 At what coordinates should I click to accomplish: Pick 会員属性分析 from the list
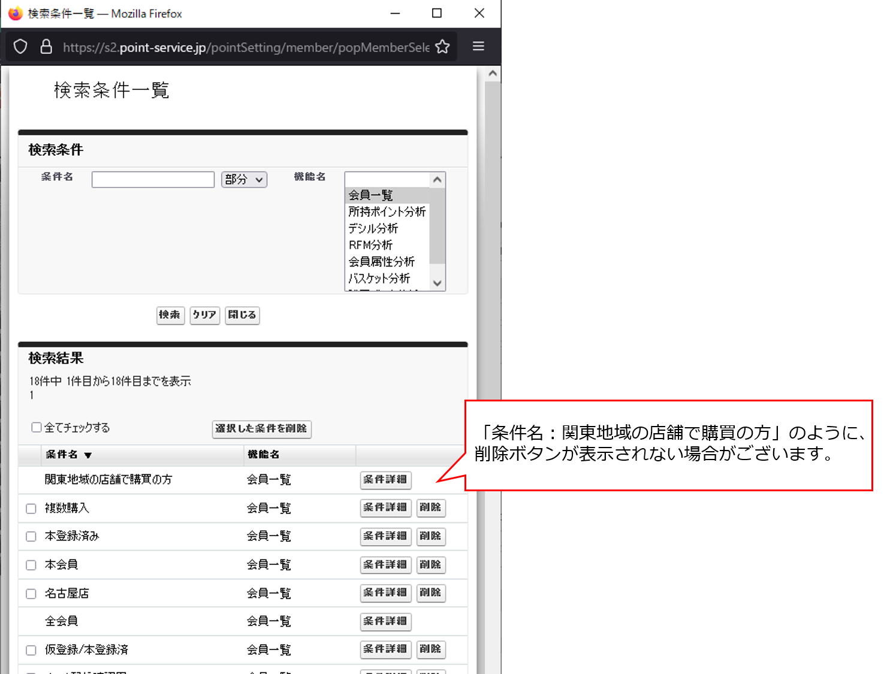(x=382, y=262)
